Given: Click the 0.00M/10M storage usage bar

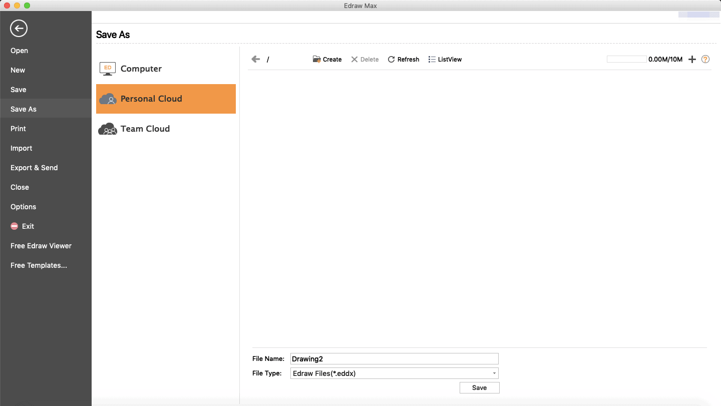Looking at the screenshot, I should tap(626, 59).
